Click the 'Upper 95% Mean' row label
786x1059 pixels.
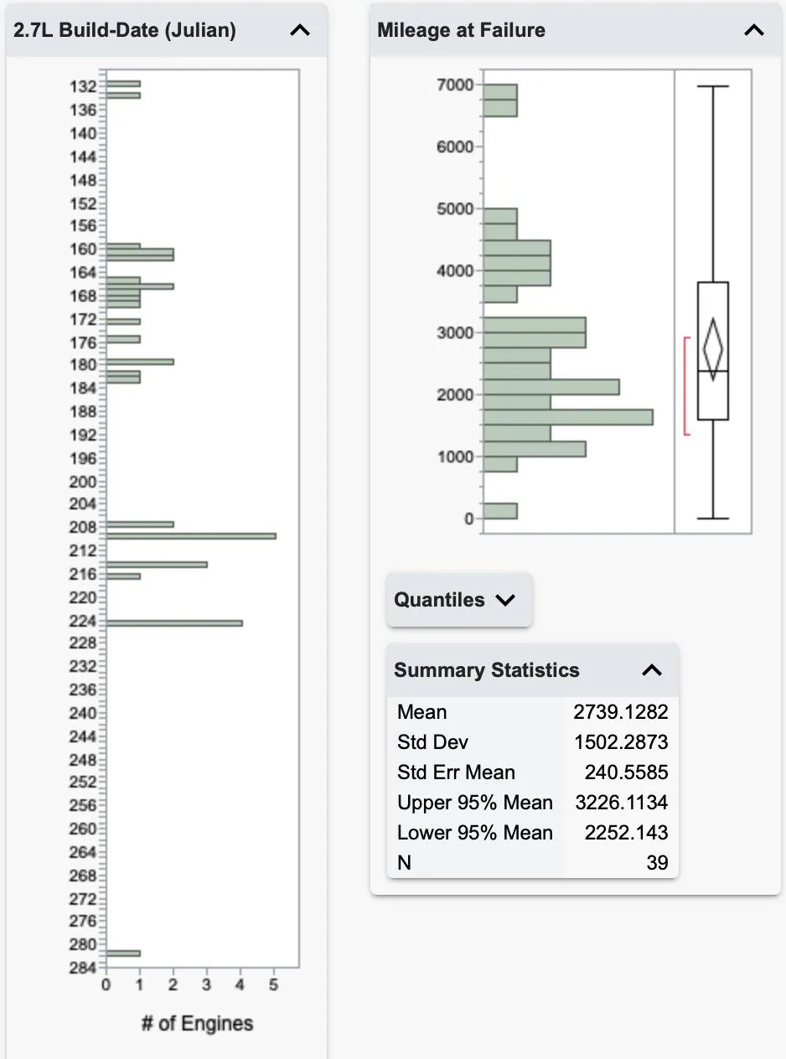pos(475,803)
